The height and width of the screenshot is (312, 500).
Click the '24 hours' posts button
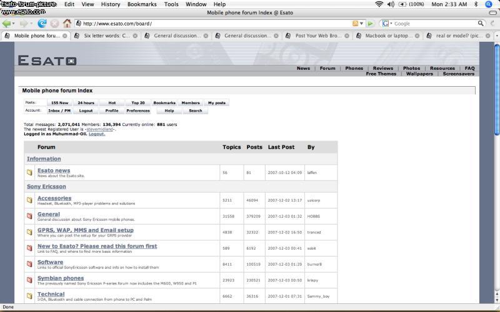(x=86, y=103)
